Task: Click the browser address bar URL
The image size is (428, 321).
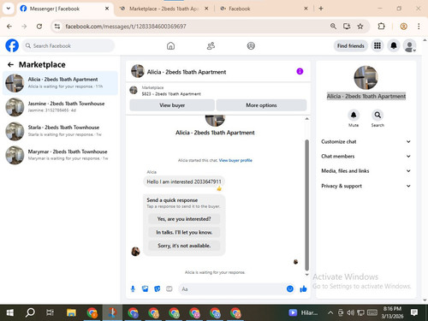Action: coord(126,27)
